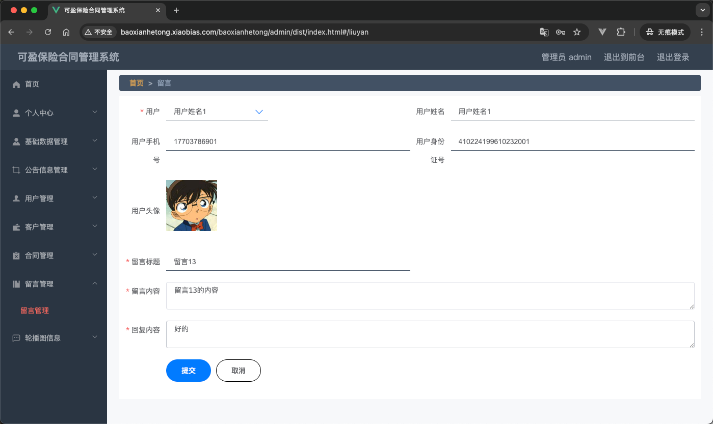Click the 可盈保险合同管理系统 header title
Screen dimensions: 713x424
68,57
